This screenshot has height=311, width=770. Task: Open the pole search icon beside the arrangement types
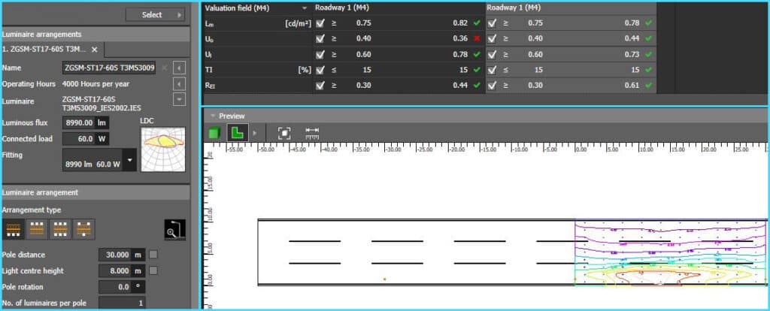(x=174, y=230)
